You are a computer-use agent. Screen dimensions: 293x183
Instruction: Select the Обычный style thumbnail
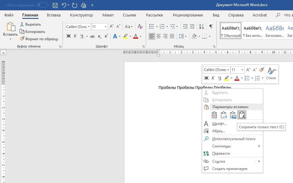[231, 31]
